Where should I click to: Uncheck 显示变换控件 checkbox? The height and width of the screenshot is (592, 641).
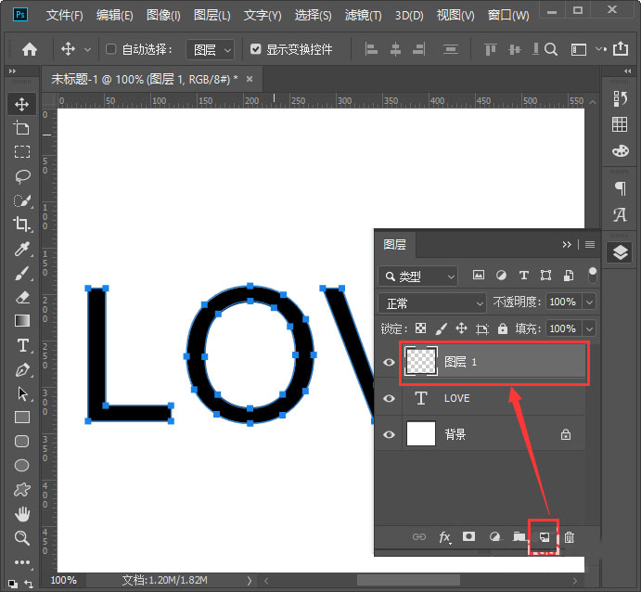coord(256,49)
